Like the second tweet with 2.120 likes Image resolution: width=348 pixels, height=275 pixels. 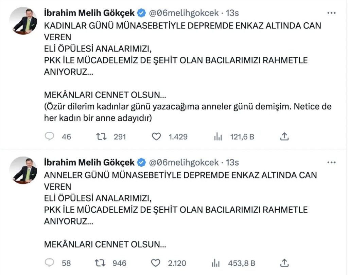click(156, 262)
